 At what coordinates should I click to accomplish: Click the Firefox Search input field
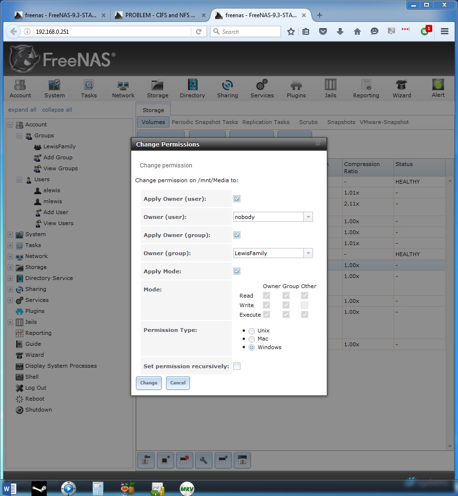(x=246, y=31)
